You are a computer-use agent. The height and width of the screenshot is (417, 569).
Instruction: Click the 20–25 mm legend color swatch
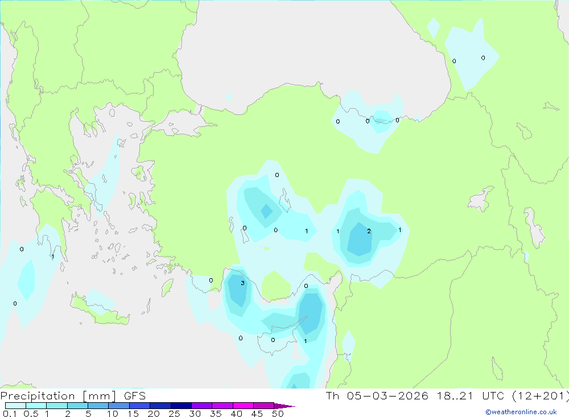(160, 406)
